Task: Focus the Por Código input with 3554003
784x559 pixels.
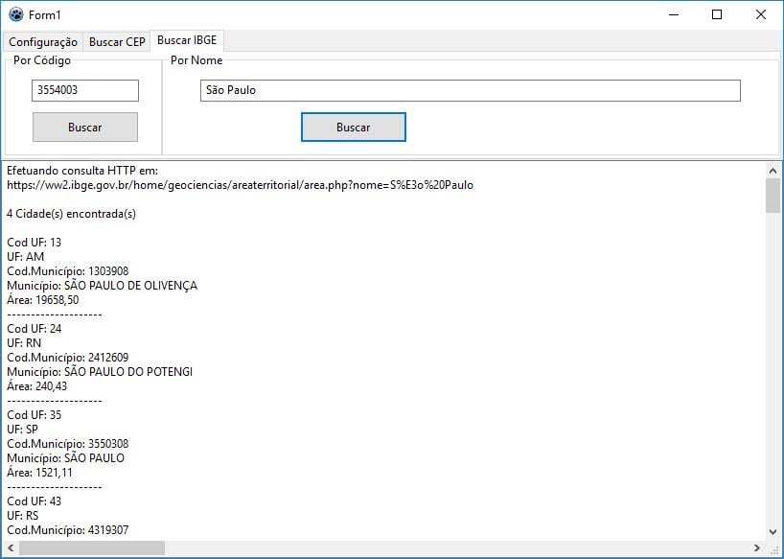Action: 85,90
